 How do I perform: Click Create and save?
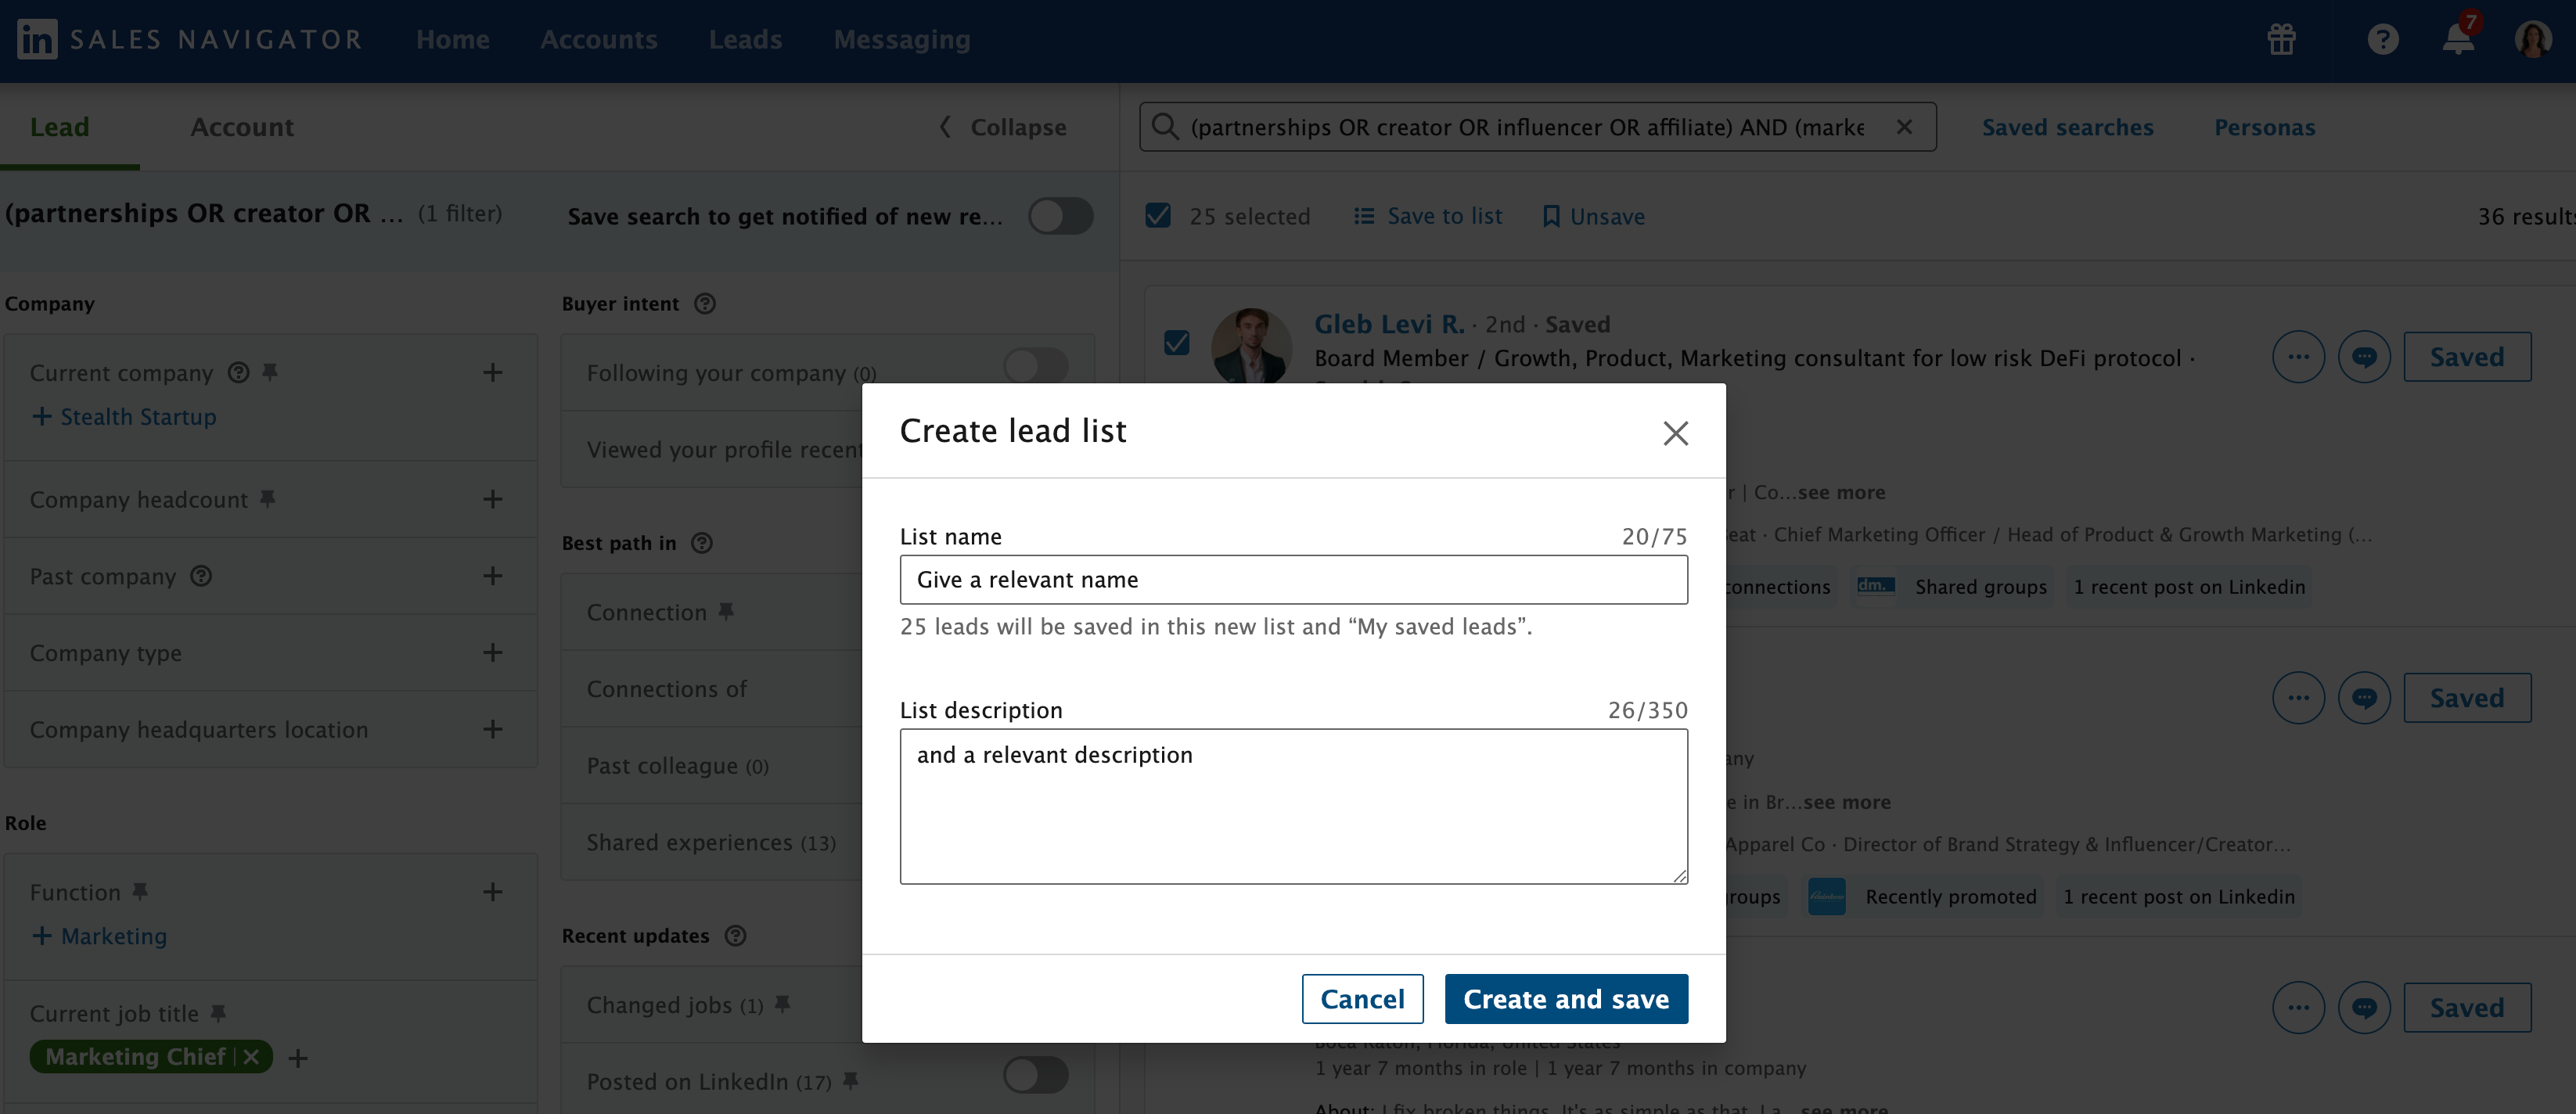point(1566,998)
